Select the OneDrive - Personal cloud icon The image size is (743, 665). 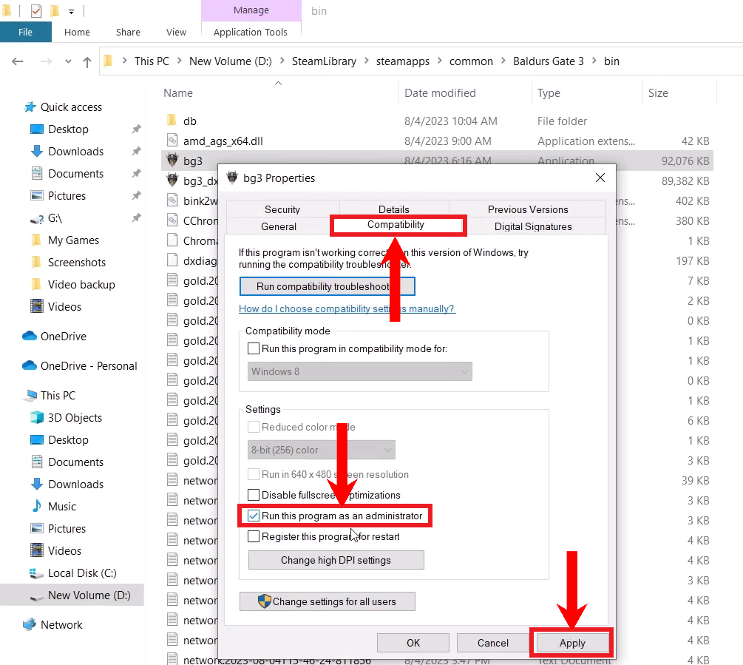point(30,366)
